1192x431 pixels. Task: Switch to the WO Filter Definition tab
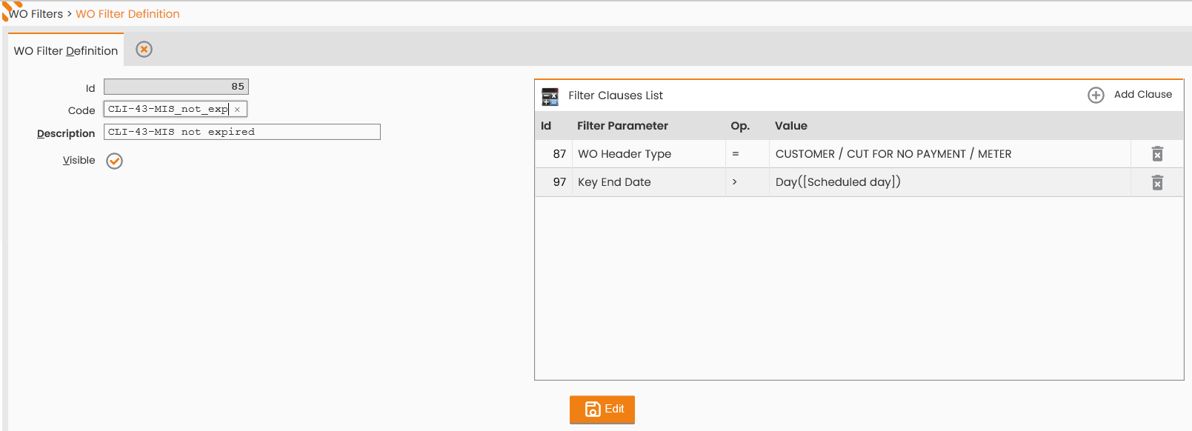tap(66, 50)
